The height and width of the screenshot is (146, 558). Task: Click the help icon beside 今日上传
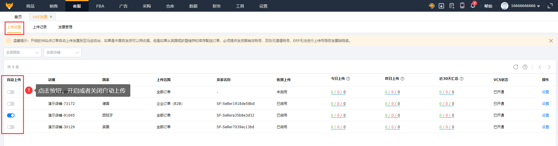click(x=348, y=79)
